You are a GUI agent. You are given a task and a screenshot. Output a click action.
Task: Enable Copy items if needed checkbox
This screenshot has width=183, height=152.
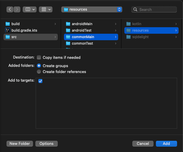coord(39,57)
